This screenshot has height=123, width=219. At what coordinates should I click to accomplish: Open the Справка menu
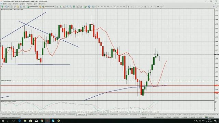tap(42, 4)
